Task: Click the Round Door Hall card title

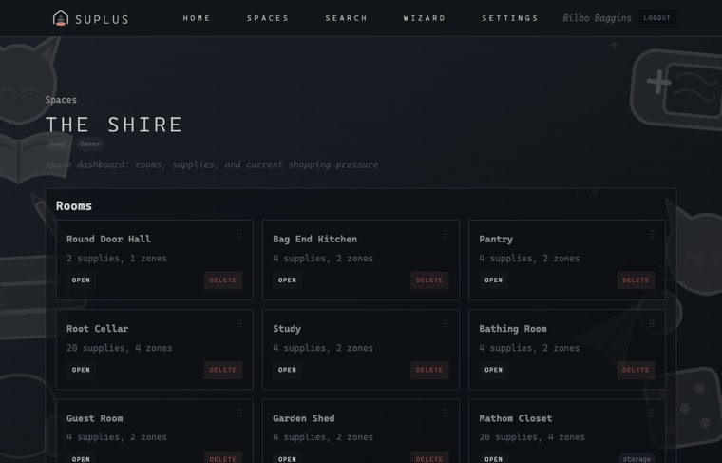Action: (108, 239)
